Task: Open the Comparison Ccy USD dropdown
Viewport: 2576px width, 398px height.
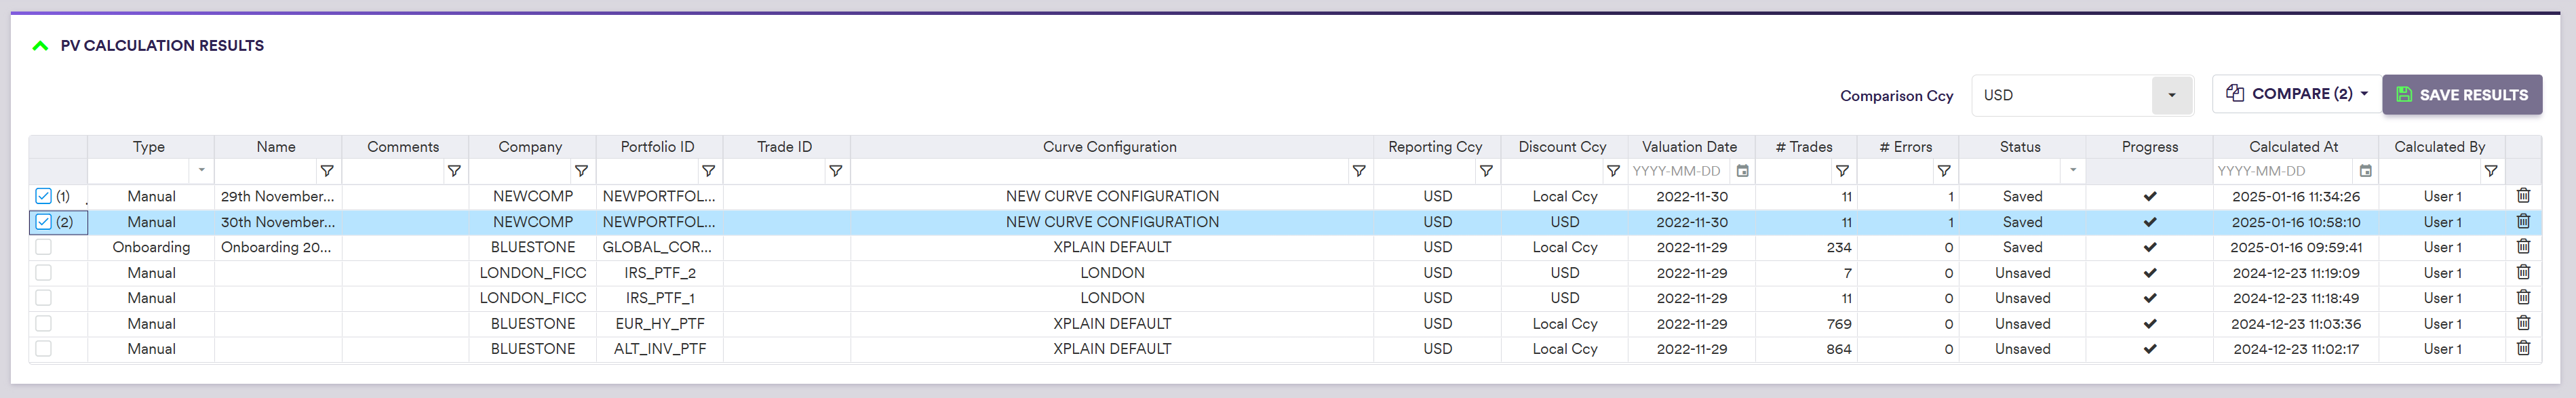Action: 2171,95
